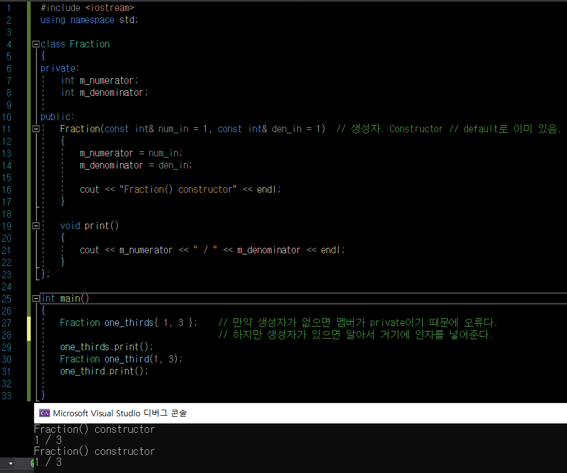Image resolution: width=567 pixels, height=473 pixels.
Task: Click line number 1 in the gutter
Action: pyautogui.click(x=9, y=8)
